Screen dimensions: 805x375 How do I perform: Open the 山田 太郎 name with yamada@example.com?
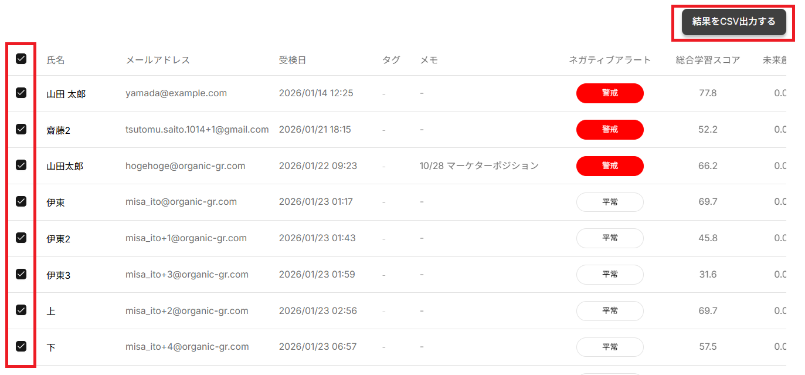[x=66, y=94]
